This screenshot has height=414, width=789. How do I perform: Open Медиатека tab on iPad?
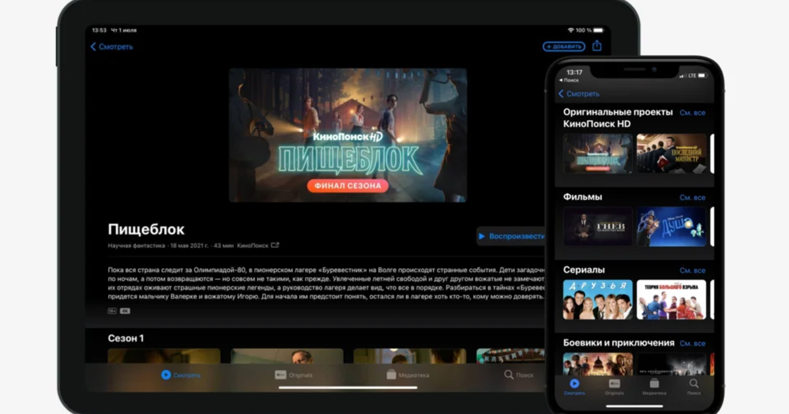point(408,375)
